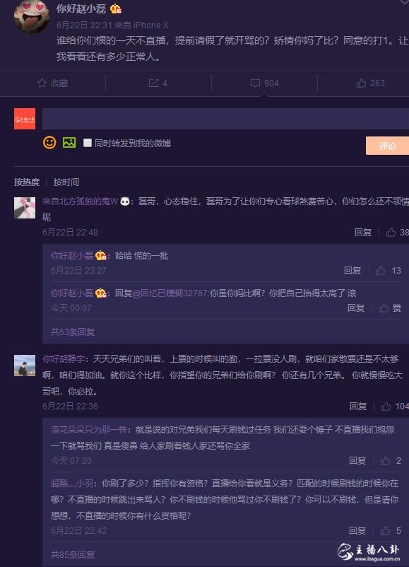Click the insert image icon
The image size is (409, 567).
(x=69, y=143)
